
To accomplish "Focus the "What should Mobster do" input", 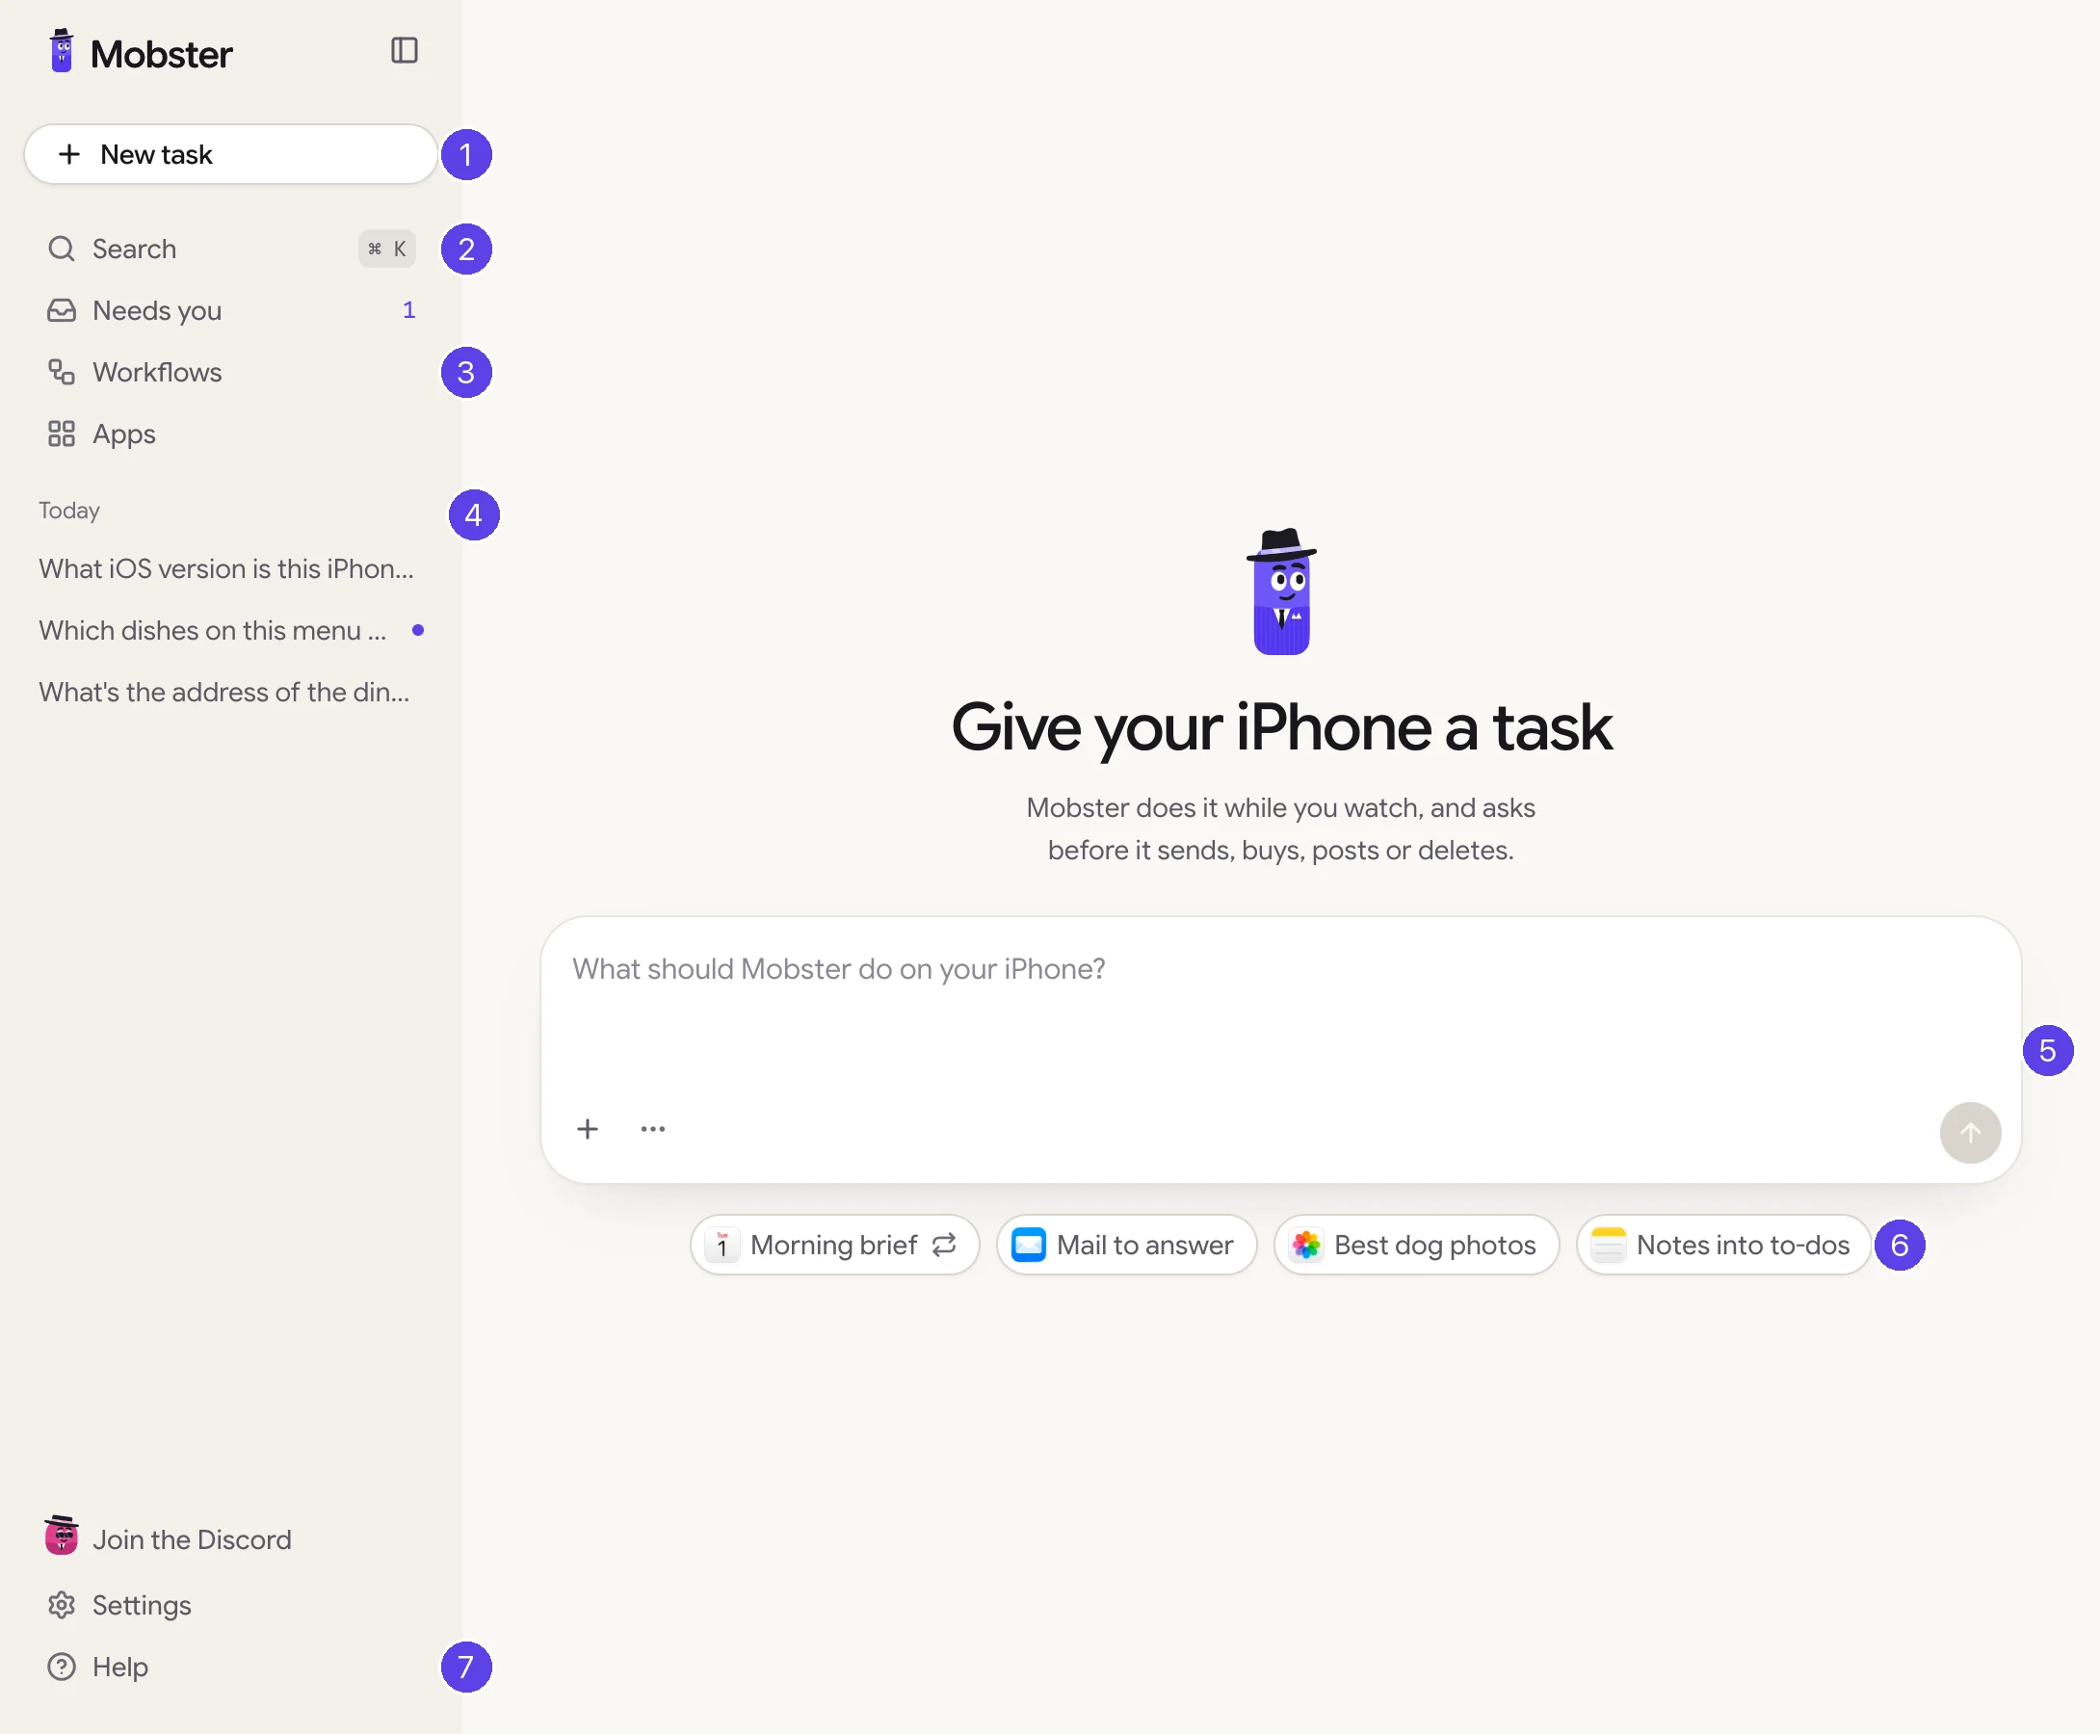I will click(1280, 1004).
